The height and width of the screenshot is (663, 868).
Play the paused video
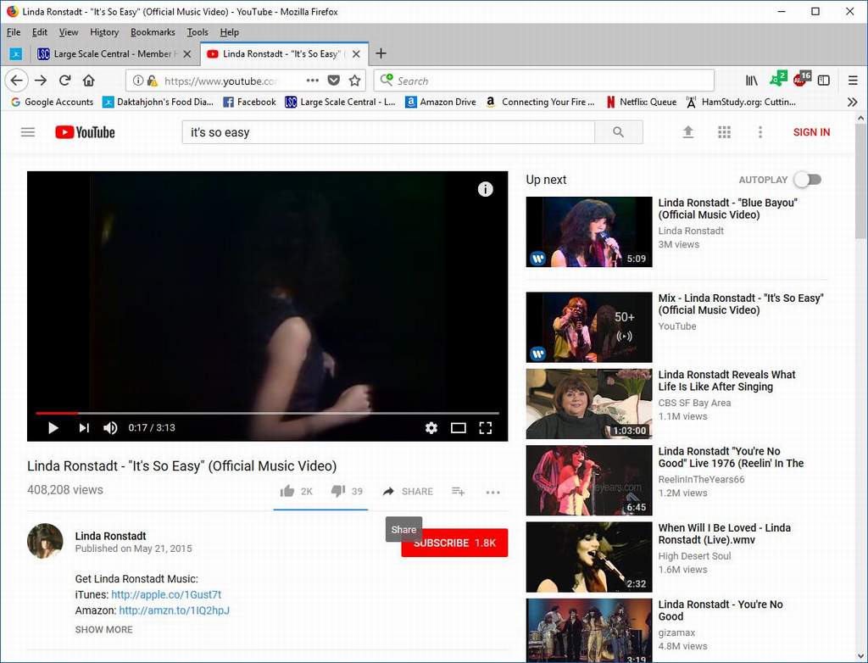(53, 427)
